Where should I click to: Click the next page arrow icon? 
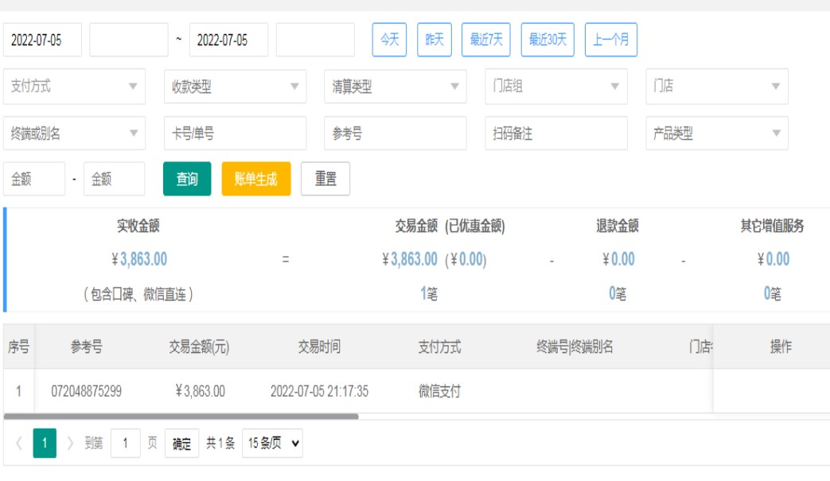coord(70,444)
